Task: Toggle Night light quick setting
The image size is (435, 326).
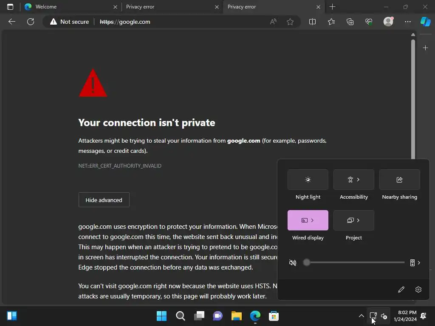Action: click(x=308, y=180)
